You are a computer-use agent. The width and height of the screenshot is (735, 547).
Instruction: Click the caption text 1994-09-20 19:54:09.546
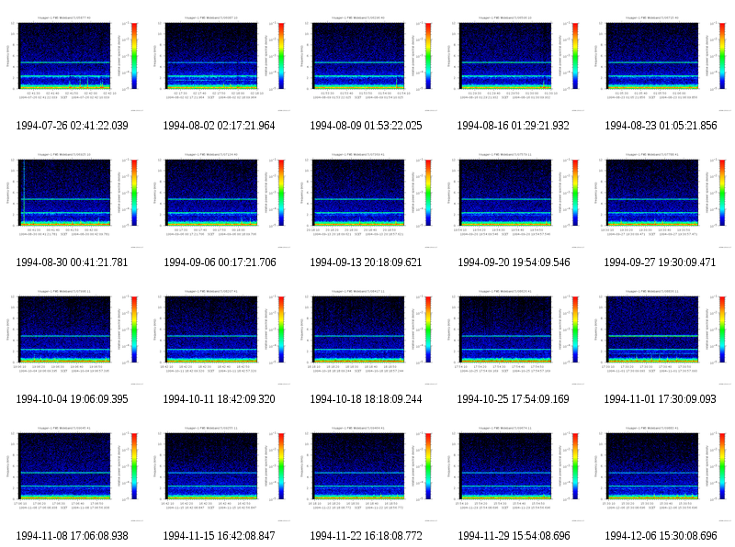(514, 262)
